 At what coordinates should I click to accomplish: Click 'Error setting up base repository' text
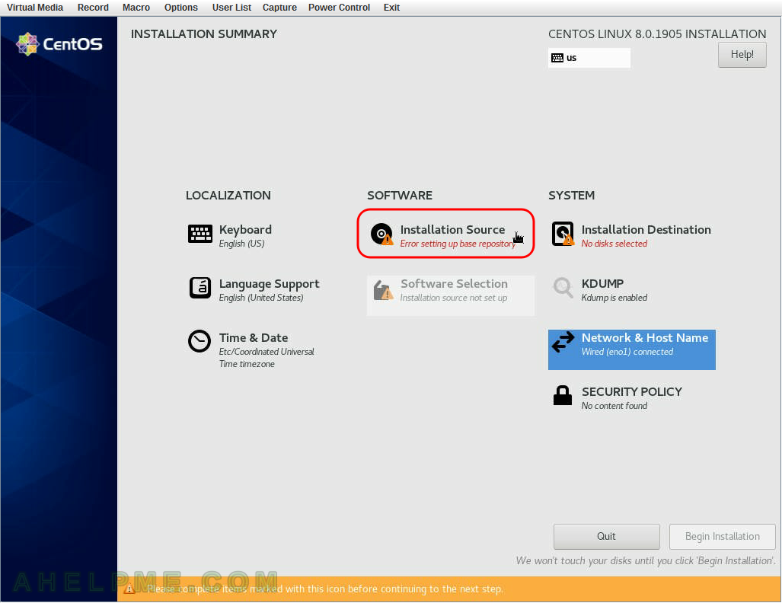pos(458,244)
